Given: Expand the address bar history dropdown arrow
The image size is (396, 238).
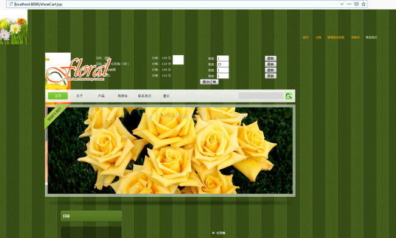Looking at the screenshot, I should click(342, 4).
